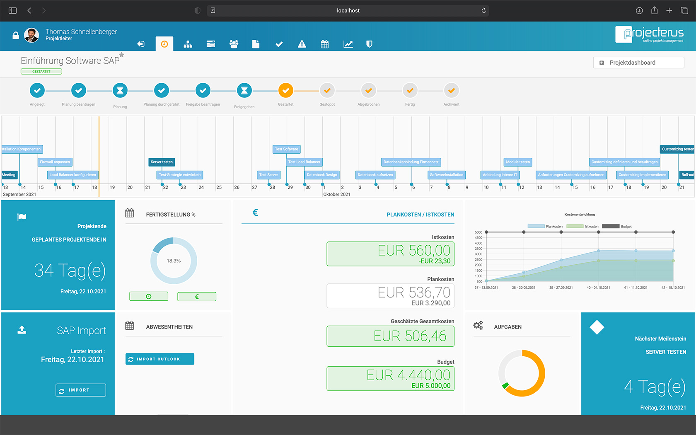
Task: Click the exit arrow icon in navbar
Action: (141, 44)
